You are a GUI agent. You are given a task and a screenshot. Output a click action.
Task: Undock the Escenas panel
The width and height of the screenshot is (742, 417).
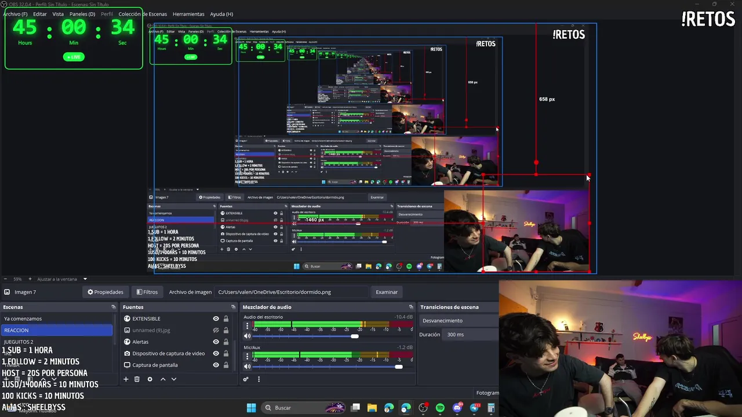pyautogui.click(x=114, y=307)
